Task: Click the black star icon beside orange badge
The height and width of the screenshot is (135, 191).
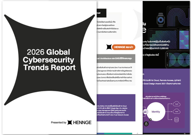Action: (109, 47)
